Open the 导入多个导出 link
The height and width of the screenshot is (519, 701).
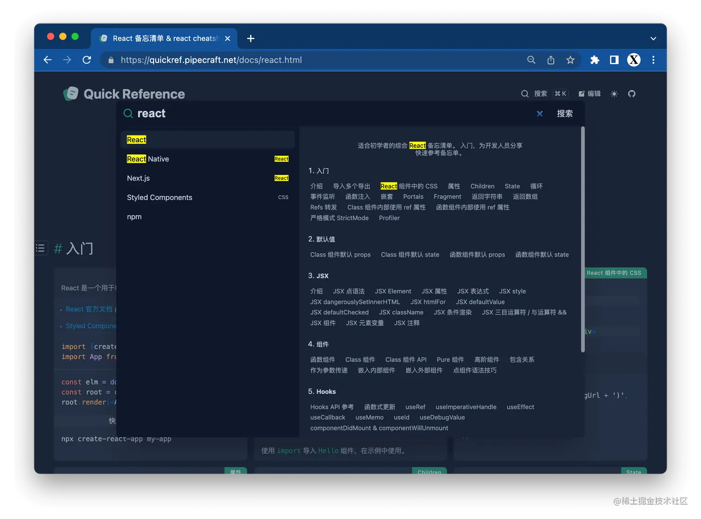[351, 186]
